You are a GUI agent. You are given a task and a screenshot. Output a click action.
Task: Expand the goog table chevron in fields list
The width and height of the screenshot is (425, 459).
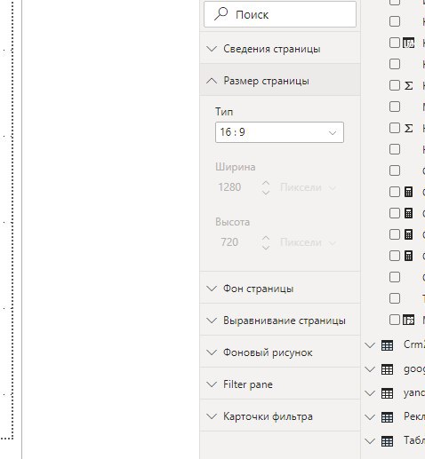click(370, 369)
